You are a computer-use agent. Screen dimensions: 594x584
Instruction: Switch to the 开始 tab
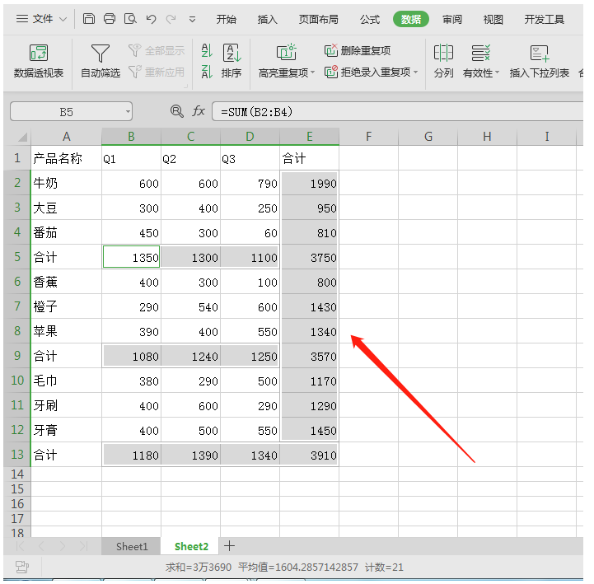(x=227, y=19)
